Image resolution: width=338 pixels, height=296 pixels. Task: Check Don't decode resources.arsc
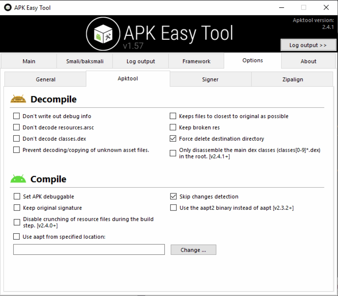16,128
